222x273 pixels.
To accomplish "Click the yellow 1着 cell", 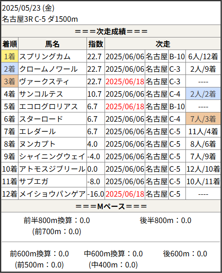I will click(x=10, y=56).
